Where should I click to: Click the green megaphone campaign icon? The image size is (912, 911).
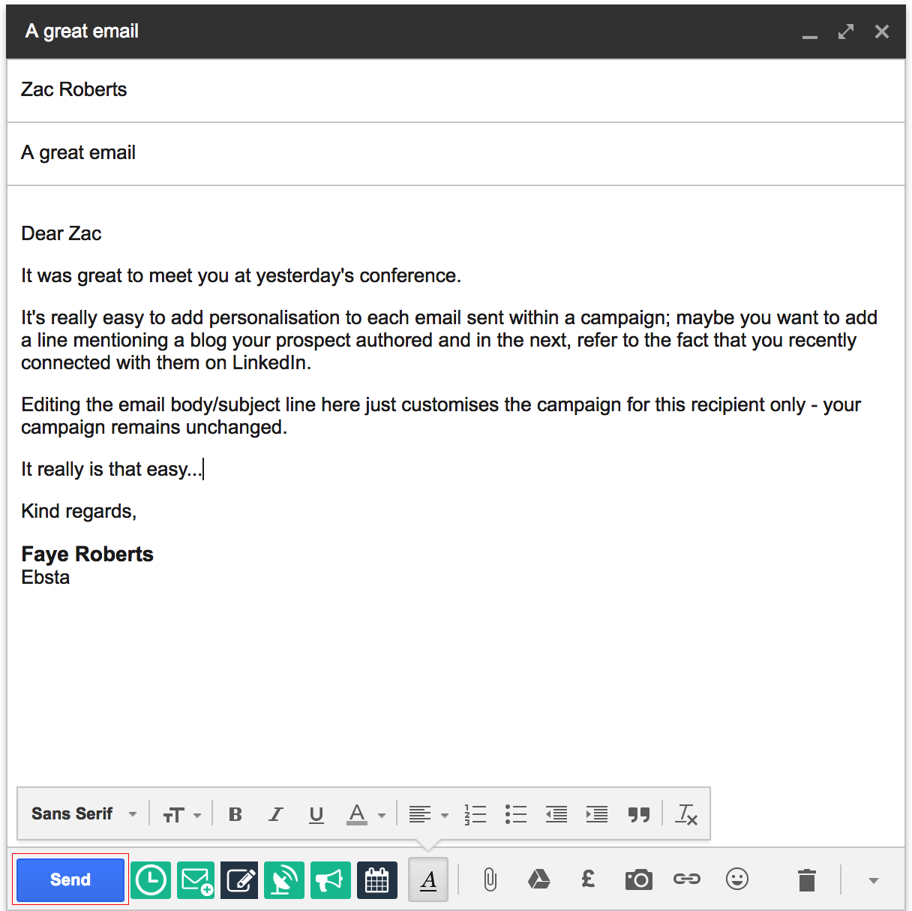pos(330,880)
